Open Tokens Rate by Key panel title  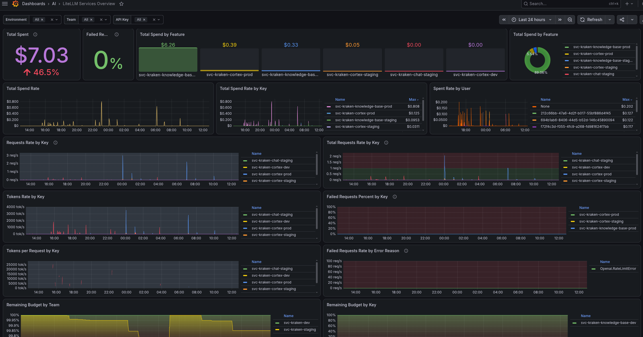coord(25,197)
